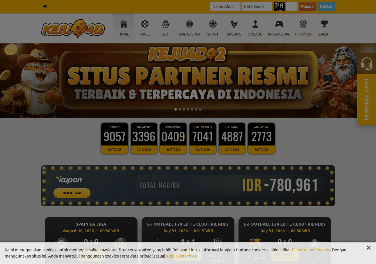Viewport: 376px width, 264px height.
Task: Click the July 31, 2026 — 08:00 WIB date
Action: (x=285, y=231)
